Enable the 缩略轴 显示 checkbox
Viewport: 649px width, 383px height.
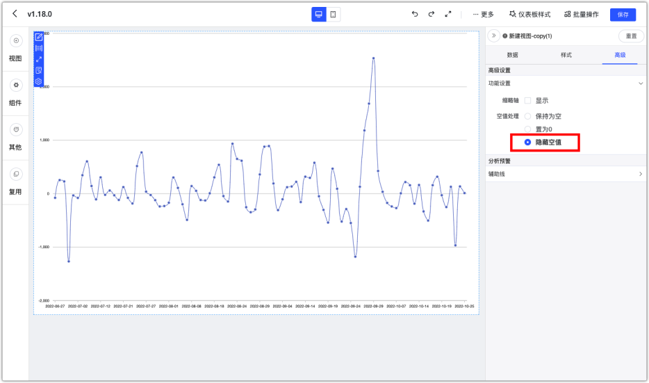tap(528, 100)
